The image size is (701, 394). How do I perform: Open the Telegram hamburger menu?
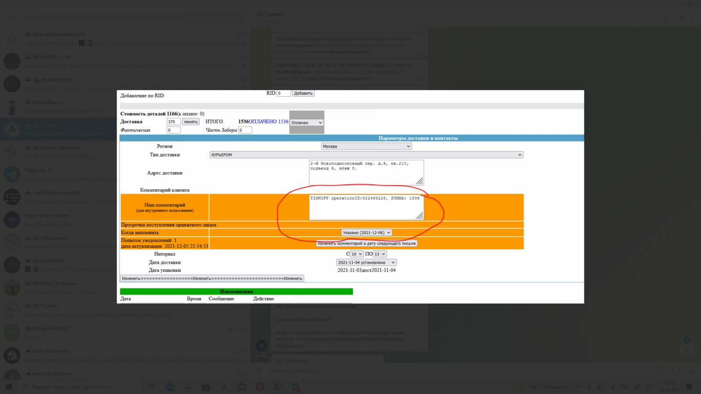[10, 18]
